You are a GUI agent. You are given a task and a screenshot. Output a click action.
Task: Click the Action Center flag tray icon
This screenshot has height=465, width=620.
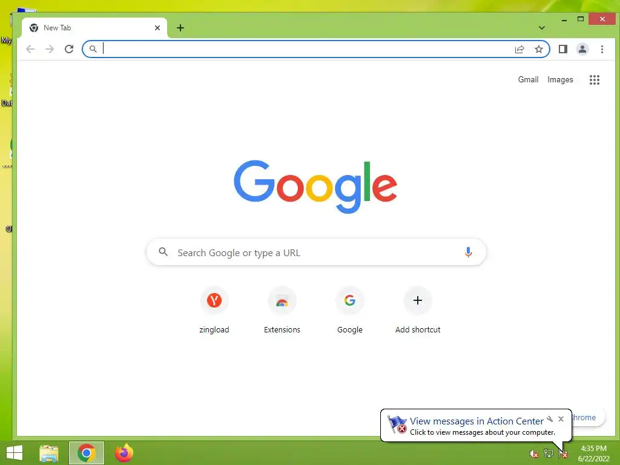563,454
